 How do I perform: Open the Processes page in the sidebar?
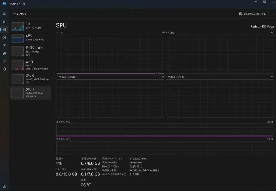[x=4, y=21]
